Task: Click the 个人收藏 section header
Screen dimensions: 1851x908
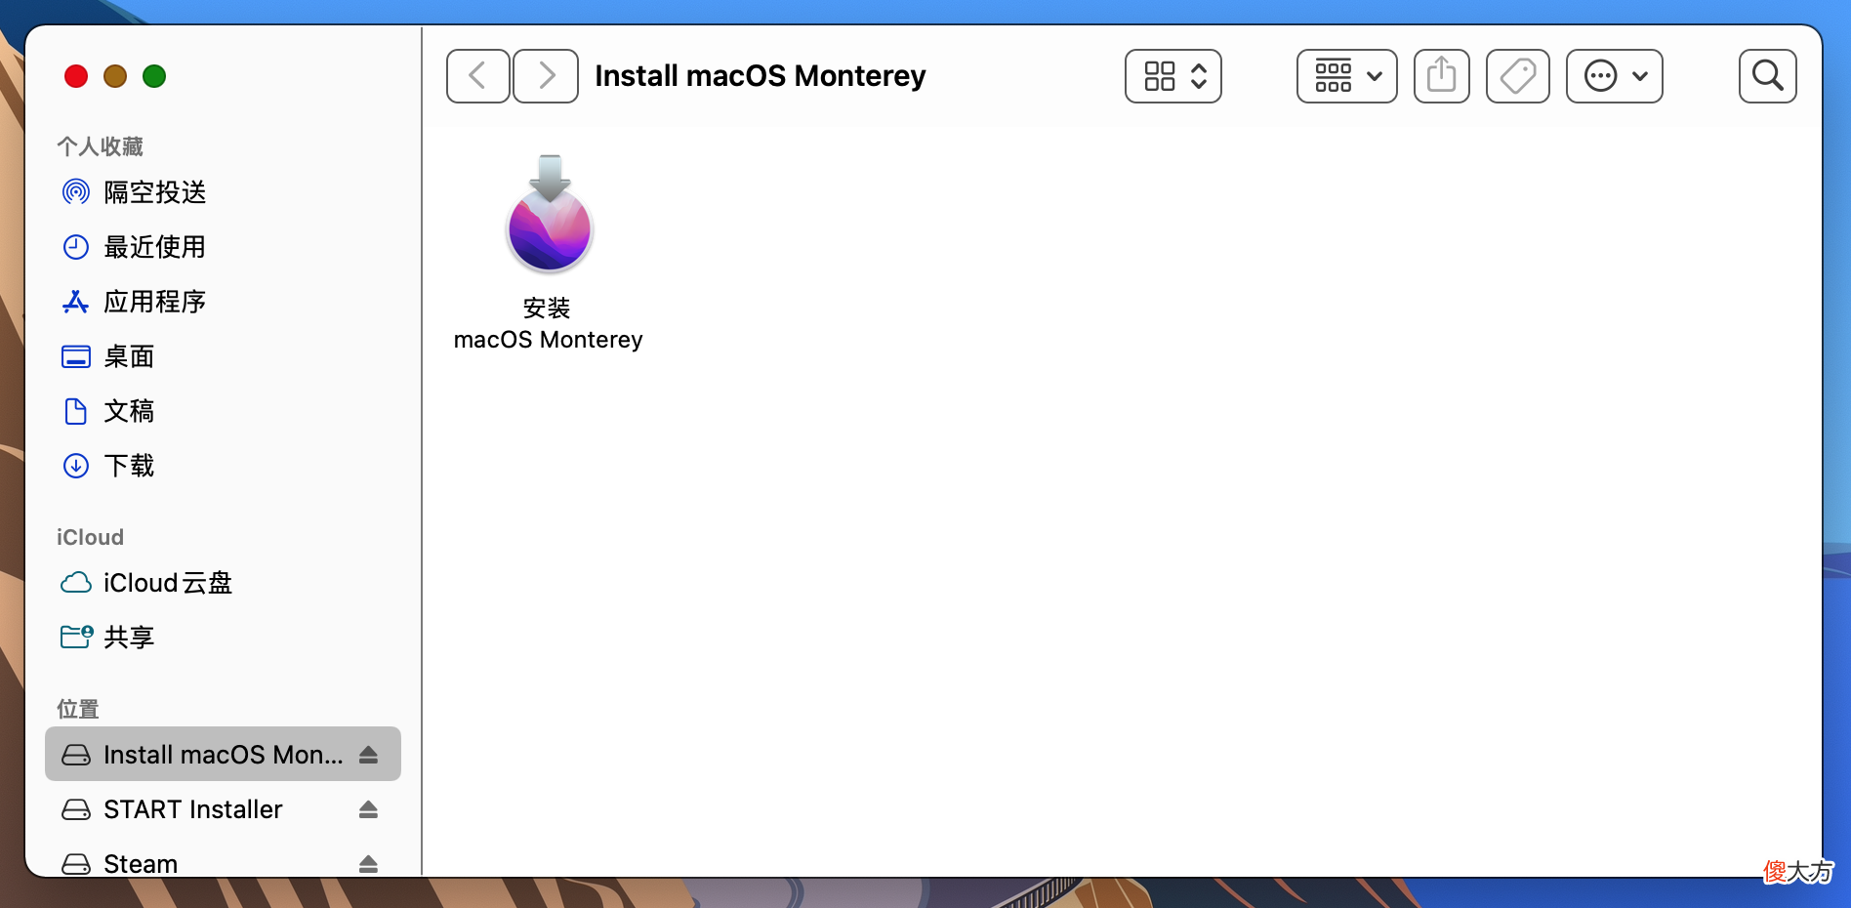Action: click(100, 146)
